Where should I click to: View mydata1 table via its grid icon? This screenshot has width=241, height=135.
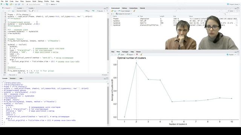(237, 23)
